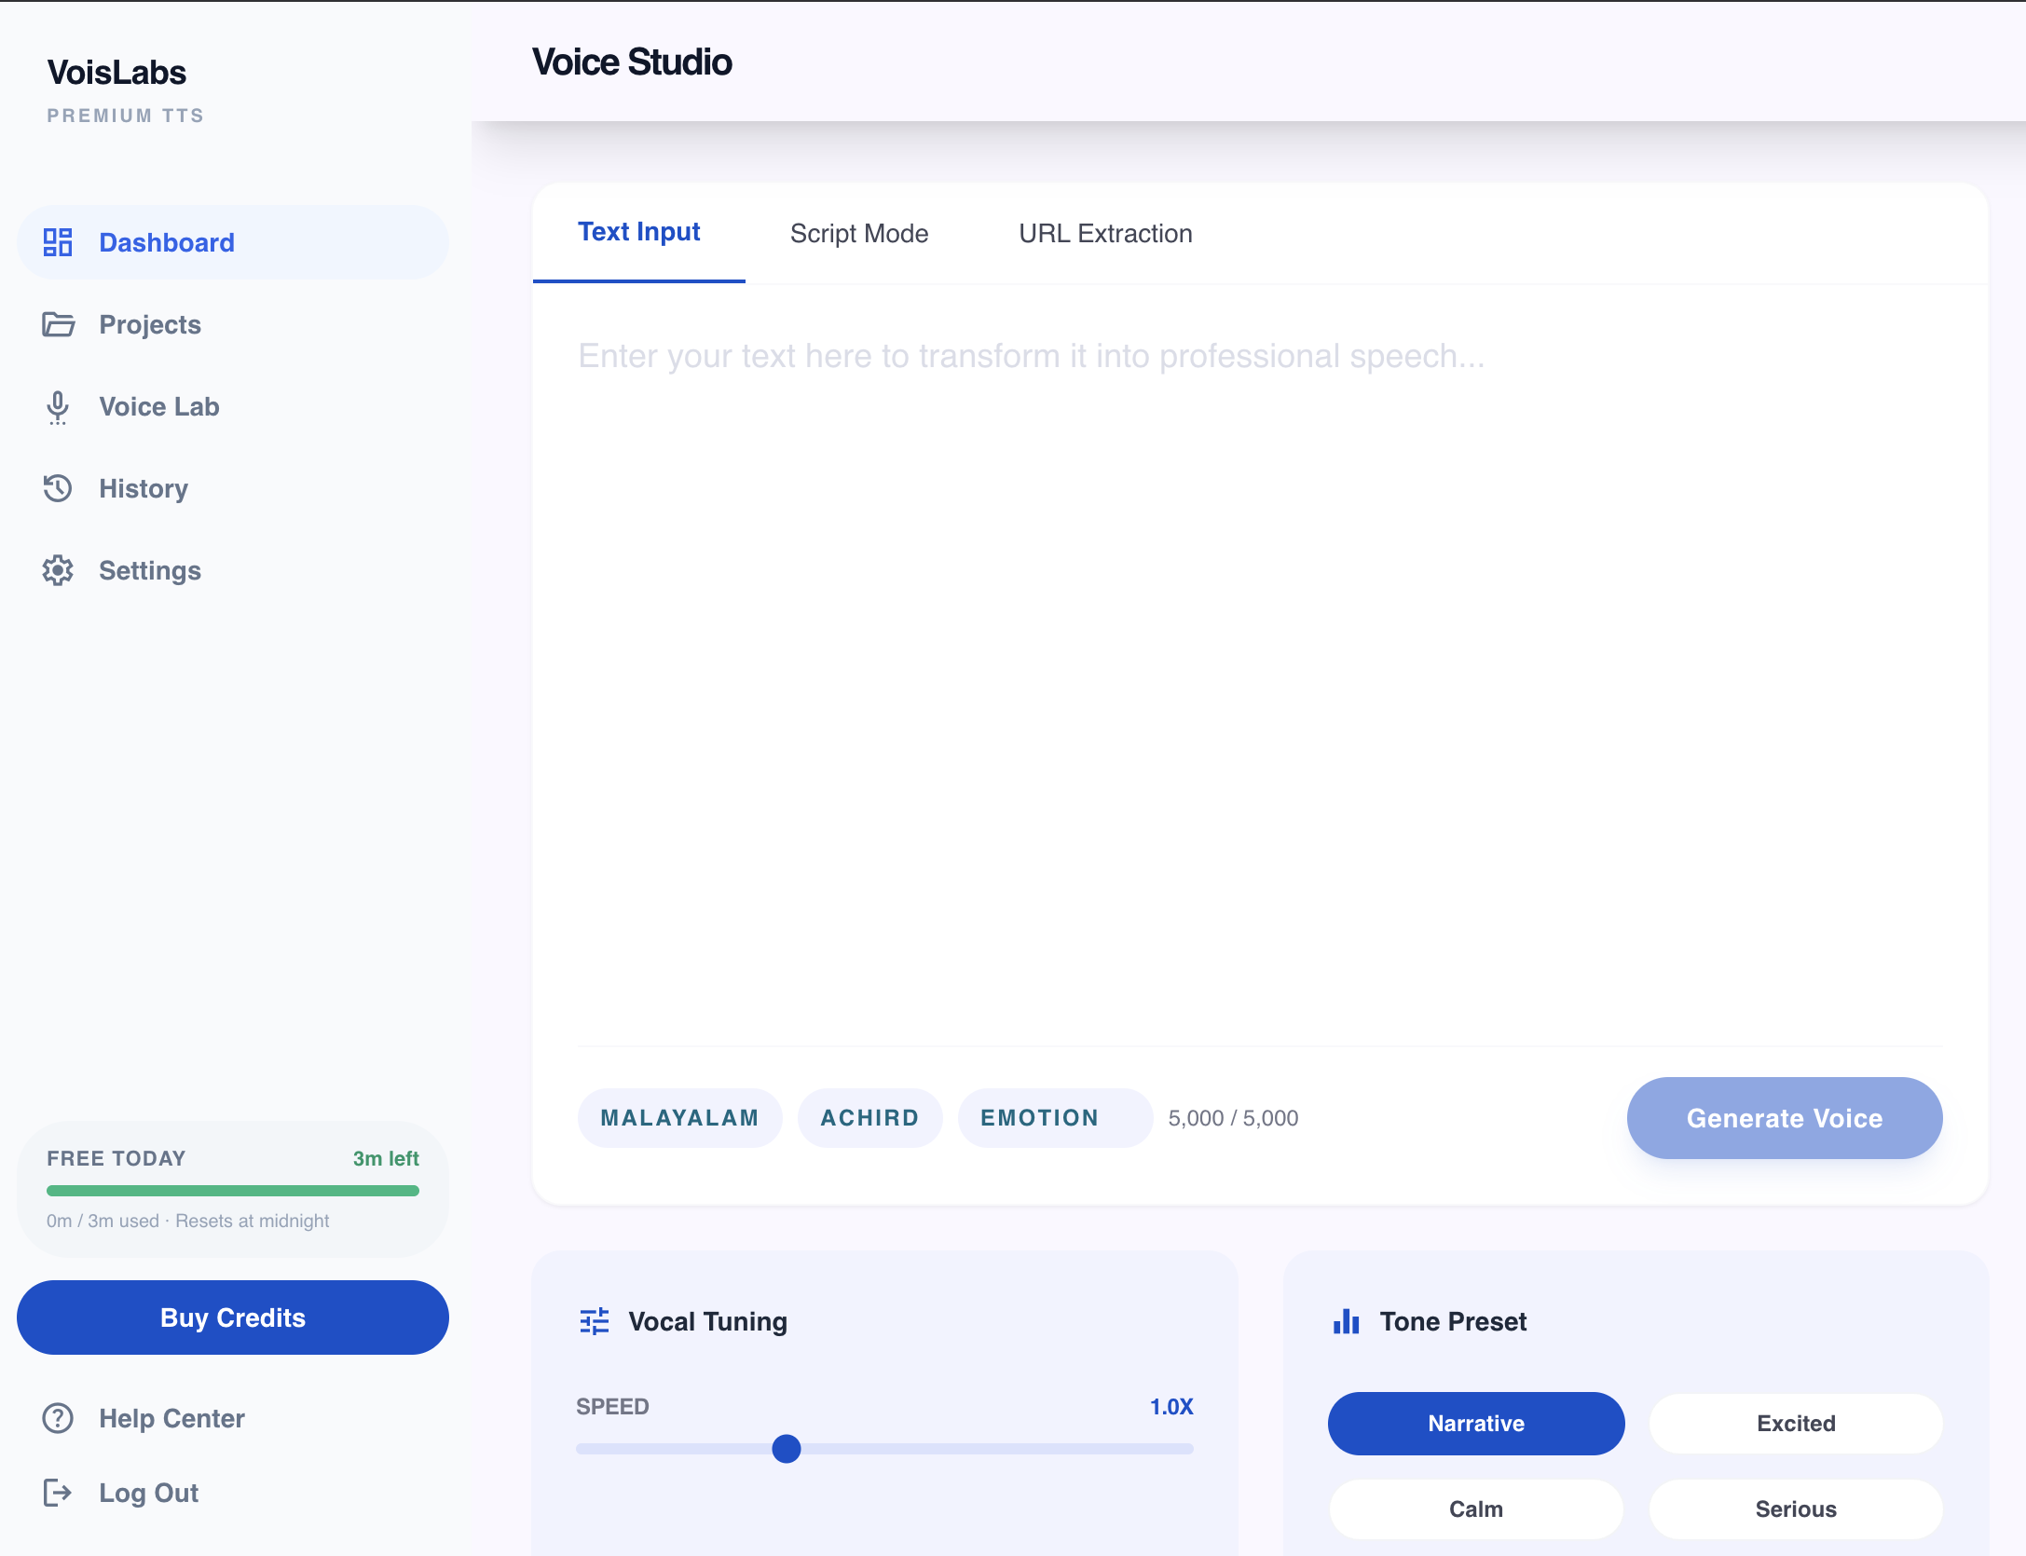Open History via the clock icon
The height and width of the screenshot is (1556, 2026).
(57, 488)
